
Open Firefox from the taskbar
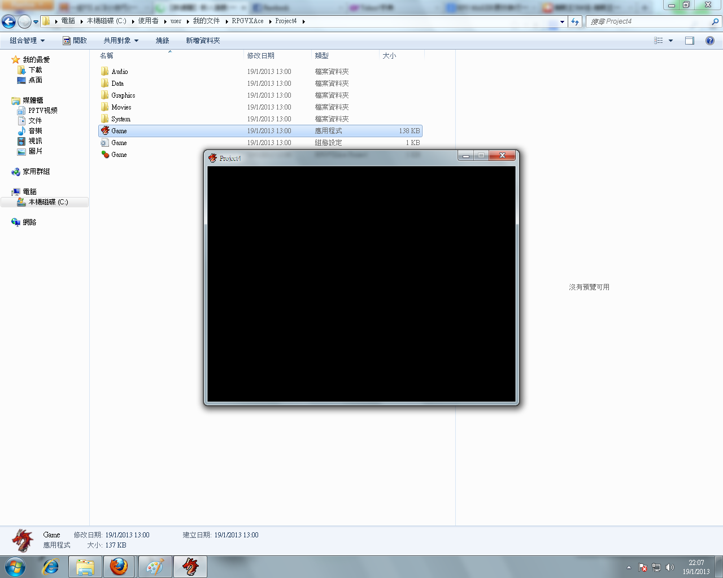119,567
